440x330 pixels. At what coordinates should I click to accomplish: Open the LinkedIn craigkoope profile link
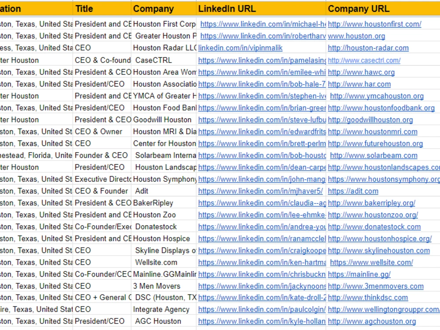click(x=262, y=251)
